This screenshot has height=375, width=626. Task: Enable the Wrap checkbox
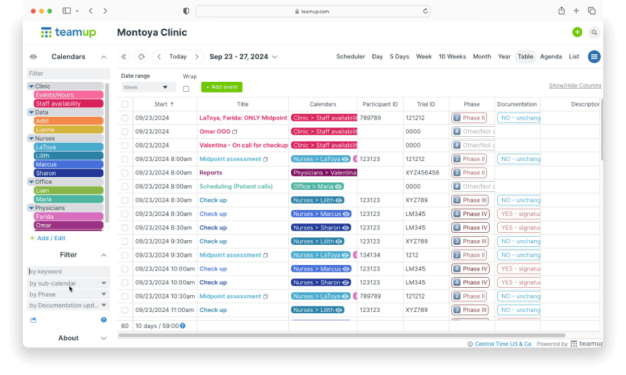point(186,89)
